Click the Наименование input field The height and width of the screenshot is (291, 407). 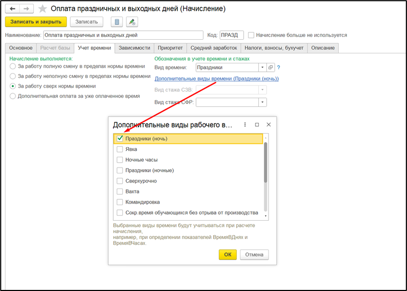122,35
